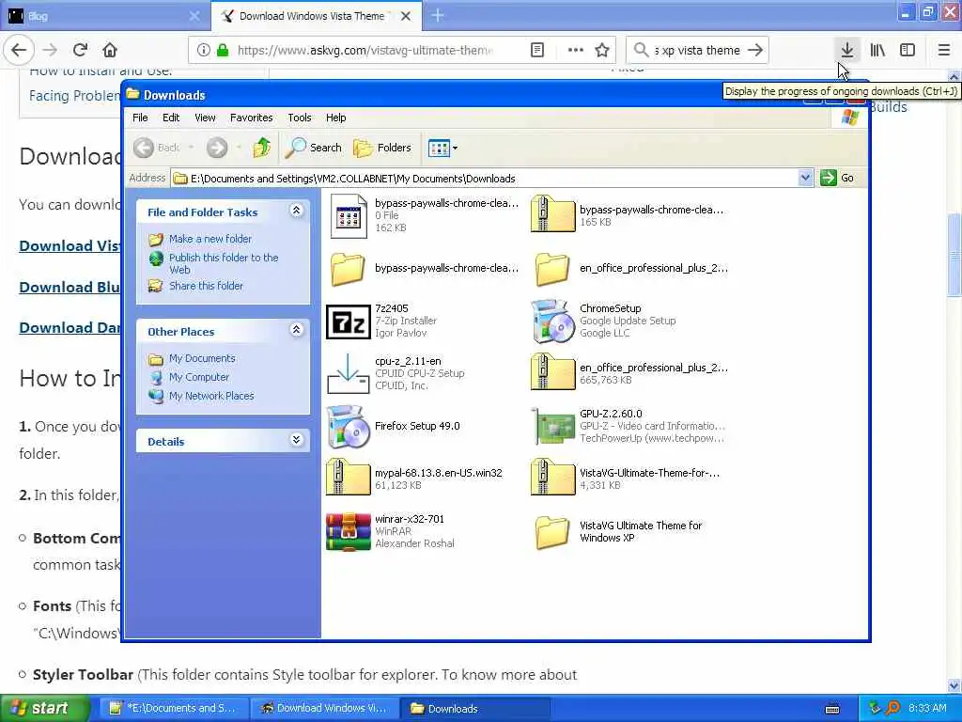Go to Firefox home page icon
Image resolution: width=962 pixels, height=722 pixels.
click(x=110, y=50)
